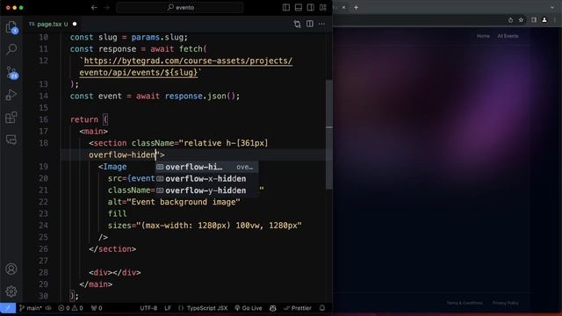Open the browser profile icon
562x316 pixels.
(x=544, y=20)
